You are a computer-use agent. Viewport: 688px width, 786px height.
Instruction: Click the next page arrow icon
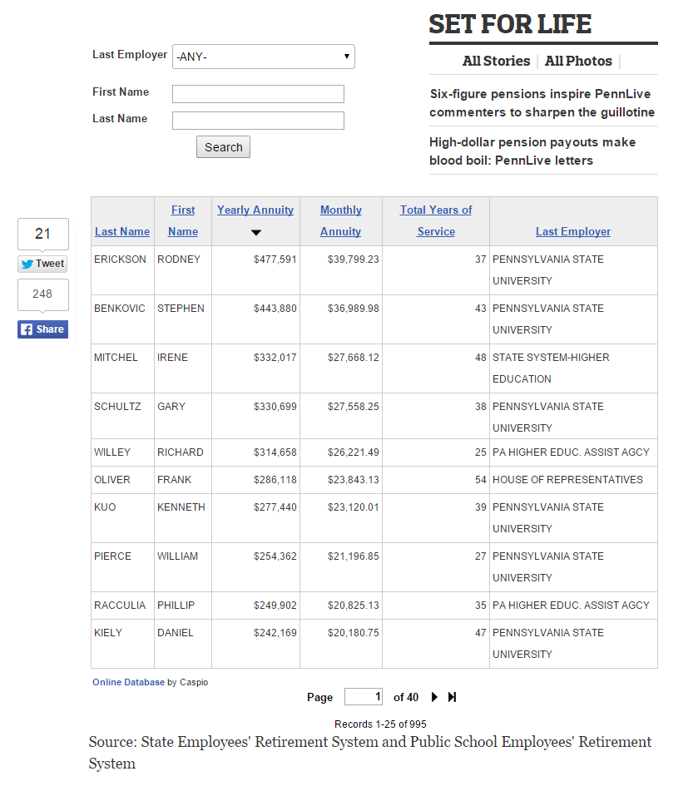tap(434, 697)
